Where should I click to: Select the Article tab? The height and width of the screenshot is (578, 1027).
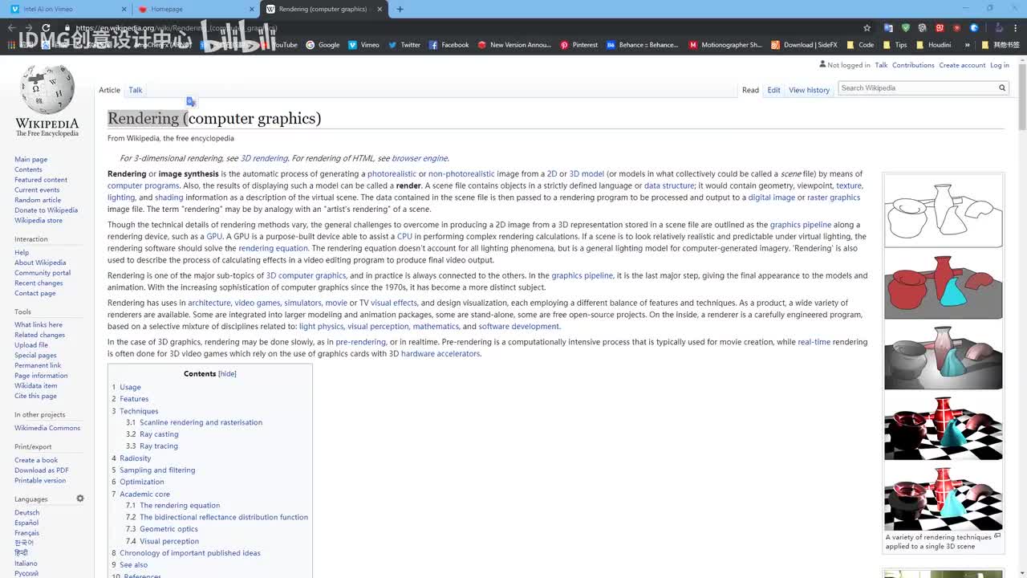(109, 90)
